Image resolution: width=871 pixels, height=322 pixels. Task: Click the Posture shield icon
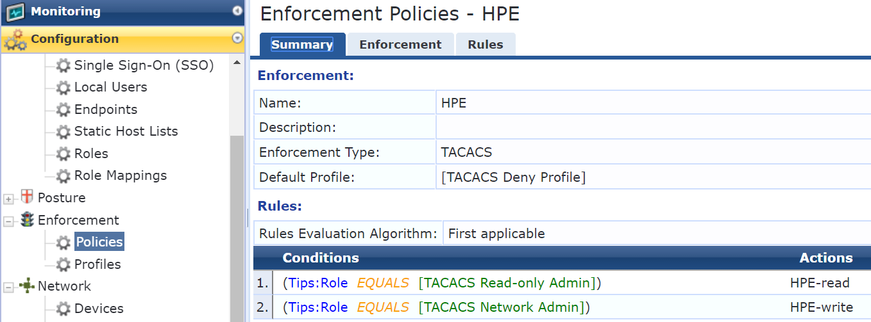[x=27, y=197]
